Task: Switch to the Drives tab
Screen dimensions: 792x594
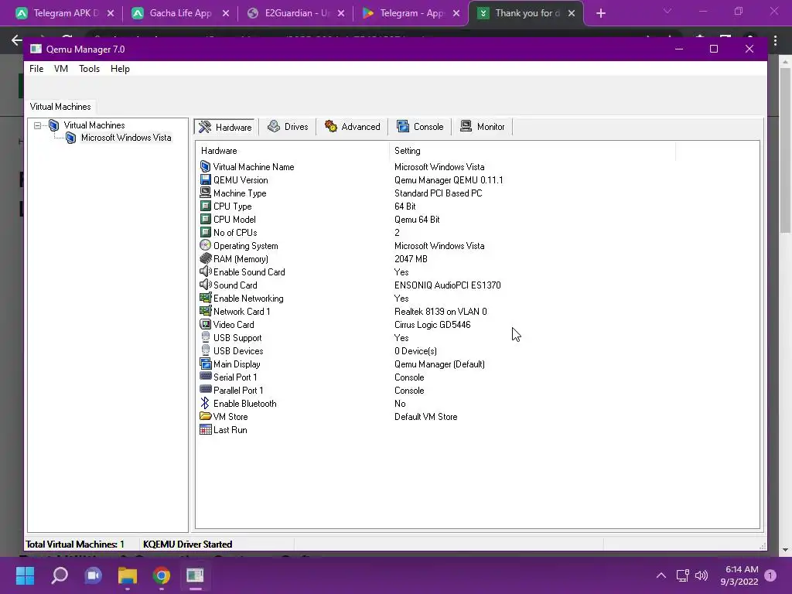Action: pos(288,127)
